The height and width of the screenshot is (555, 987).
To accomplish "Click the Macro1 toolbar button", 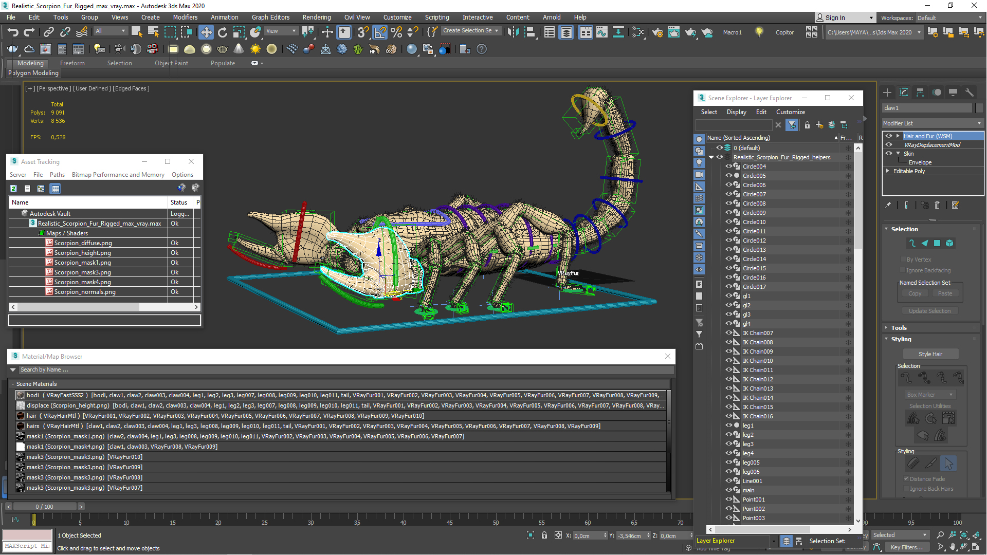I will click(733, 32).
